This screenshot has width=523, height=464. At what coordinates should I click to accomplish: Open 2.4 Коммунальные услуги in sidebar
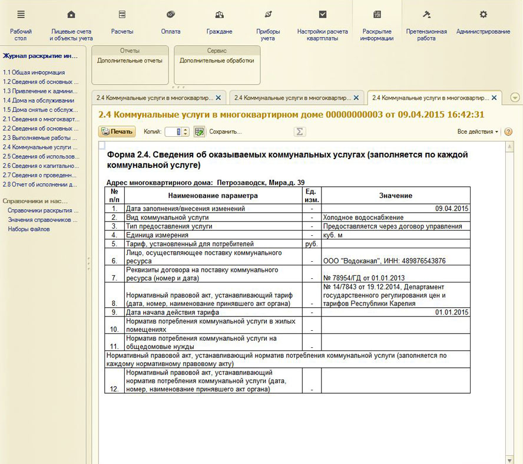(x=40, y=147)
